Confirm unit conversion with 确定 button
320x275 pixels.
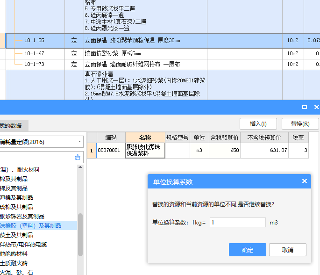pyautogui.click(x=247, y=250)
